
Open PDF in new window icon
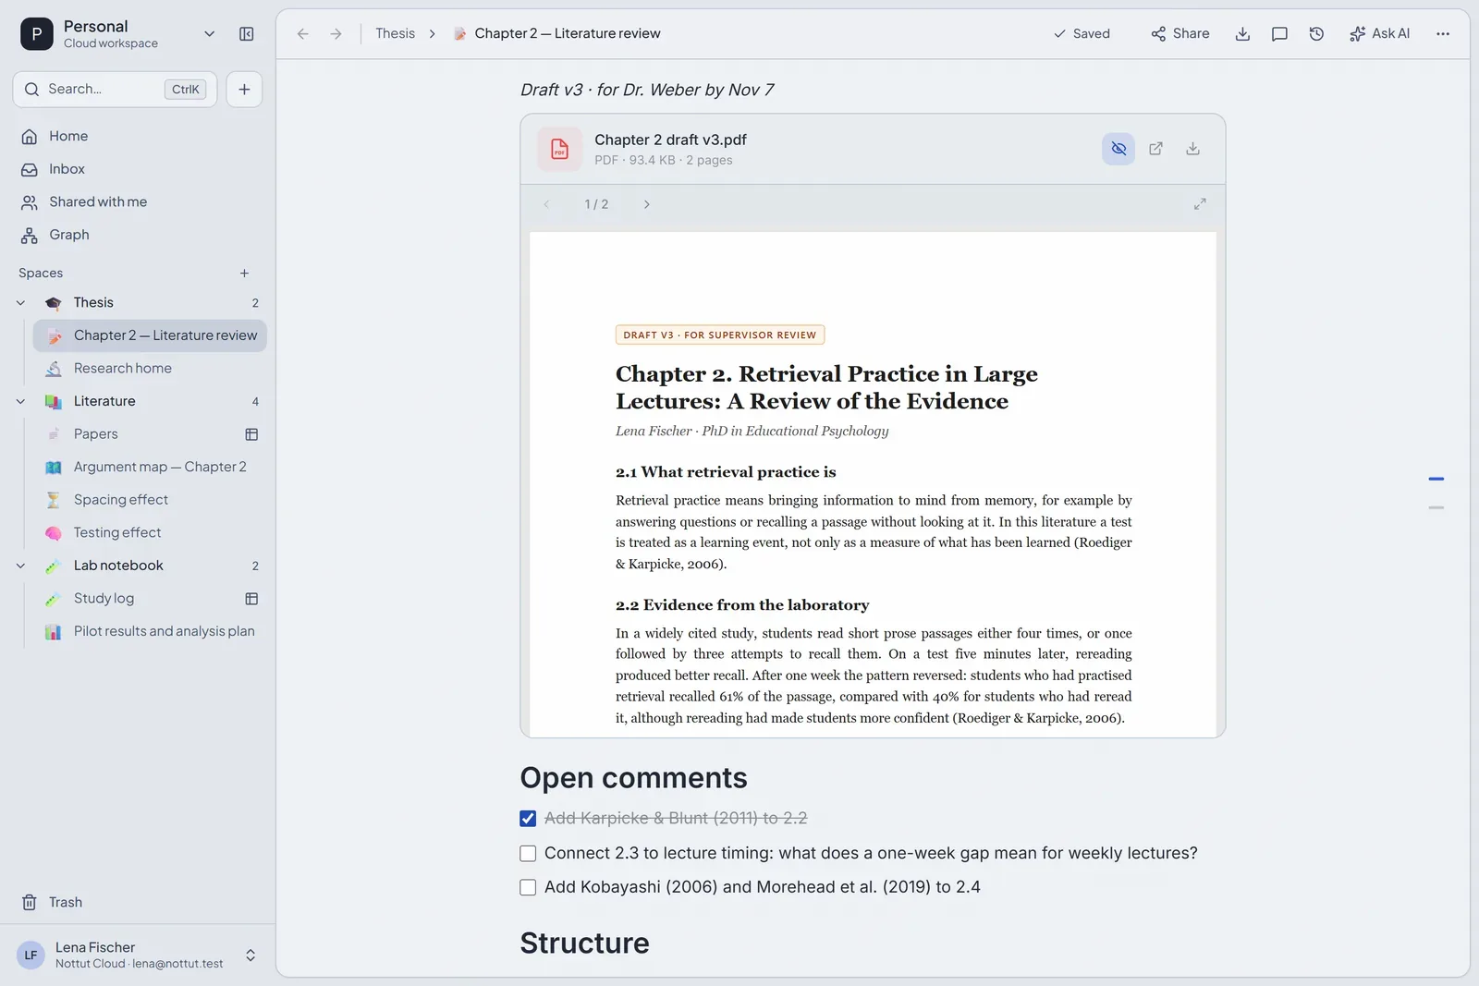click(1155, 149)
